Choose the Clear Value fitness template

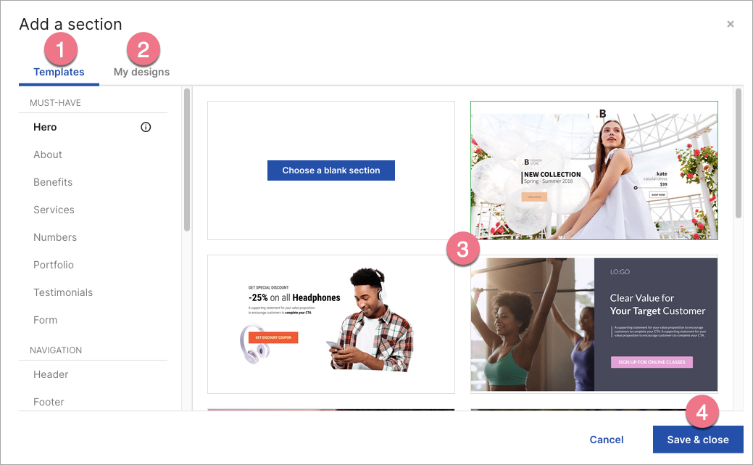pos(594,324)
